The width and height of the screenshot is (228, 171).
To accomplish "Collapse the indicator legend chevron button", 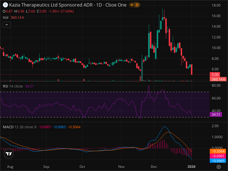I will (7, 25).
